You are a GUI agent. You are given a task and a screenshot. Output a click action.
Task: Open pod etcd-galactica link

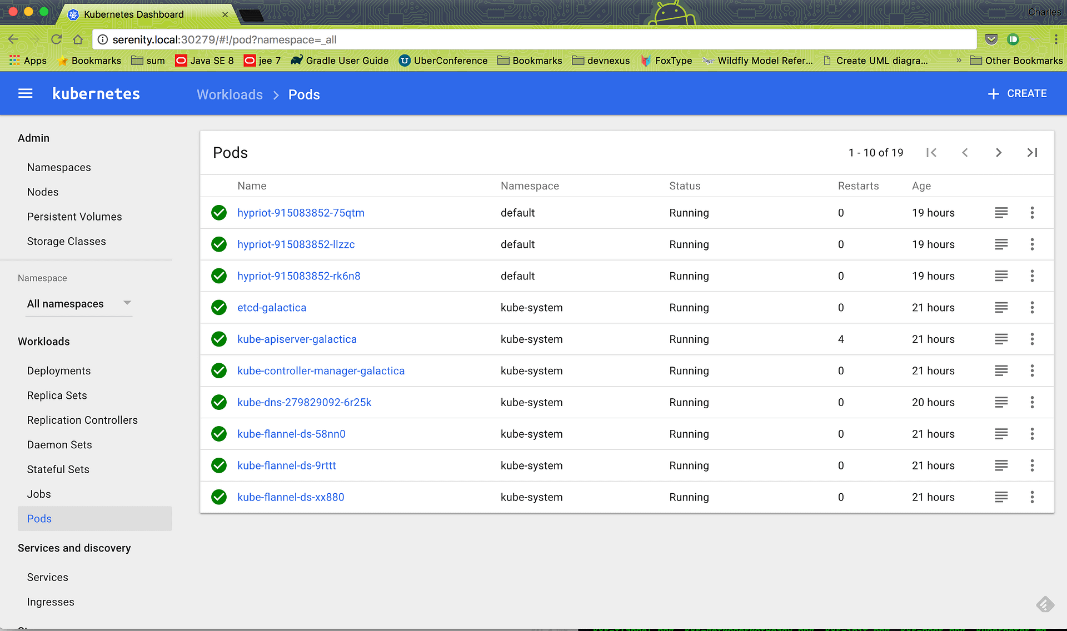pyautogui.click(x=272, y=308)
